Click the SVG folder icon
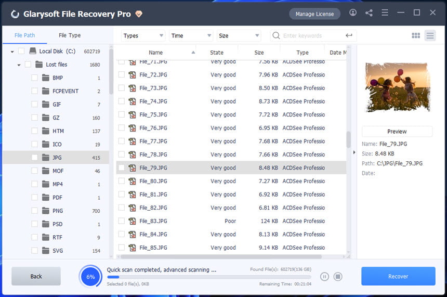447x297 pixels. click(x=46, y=251)
